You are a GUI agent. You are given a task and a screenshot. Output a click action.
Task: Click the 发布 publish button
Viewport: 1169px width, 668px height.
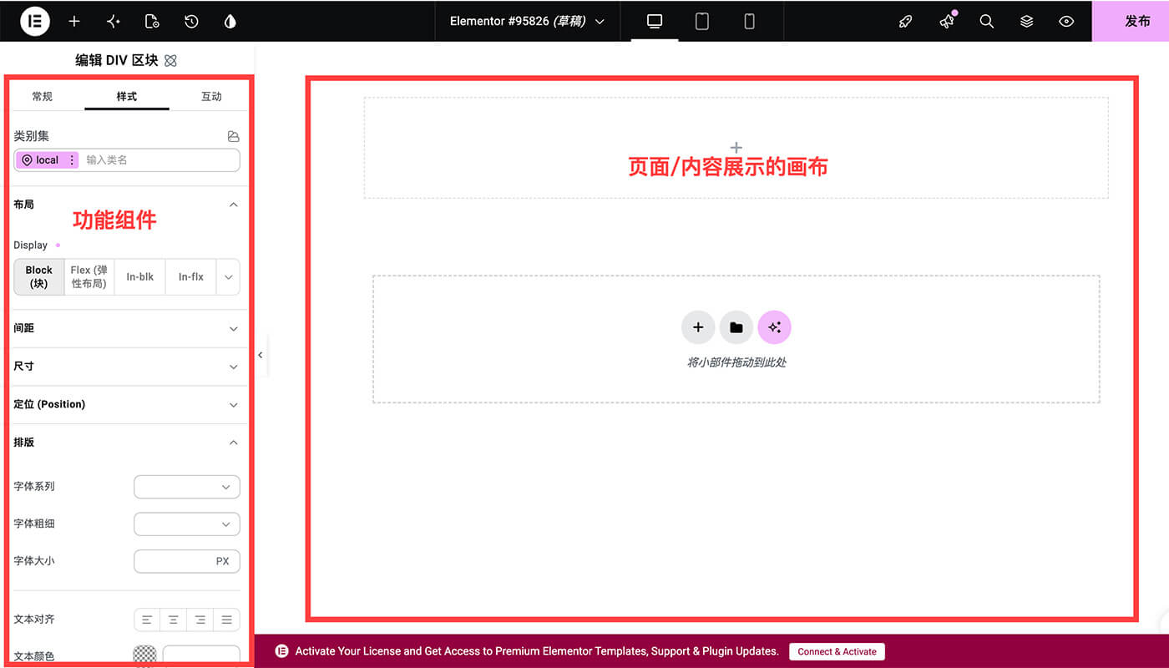click(1131, 21)
